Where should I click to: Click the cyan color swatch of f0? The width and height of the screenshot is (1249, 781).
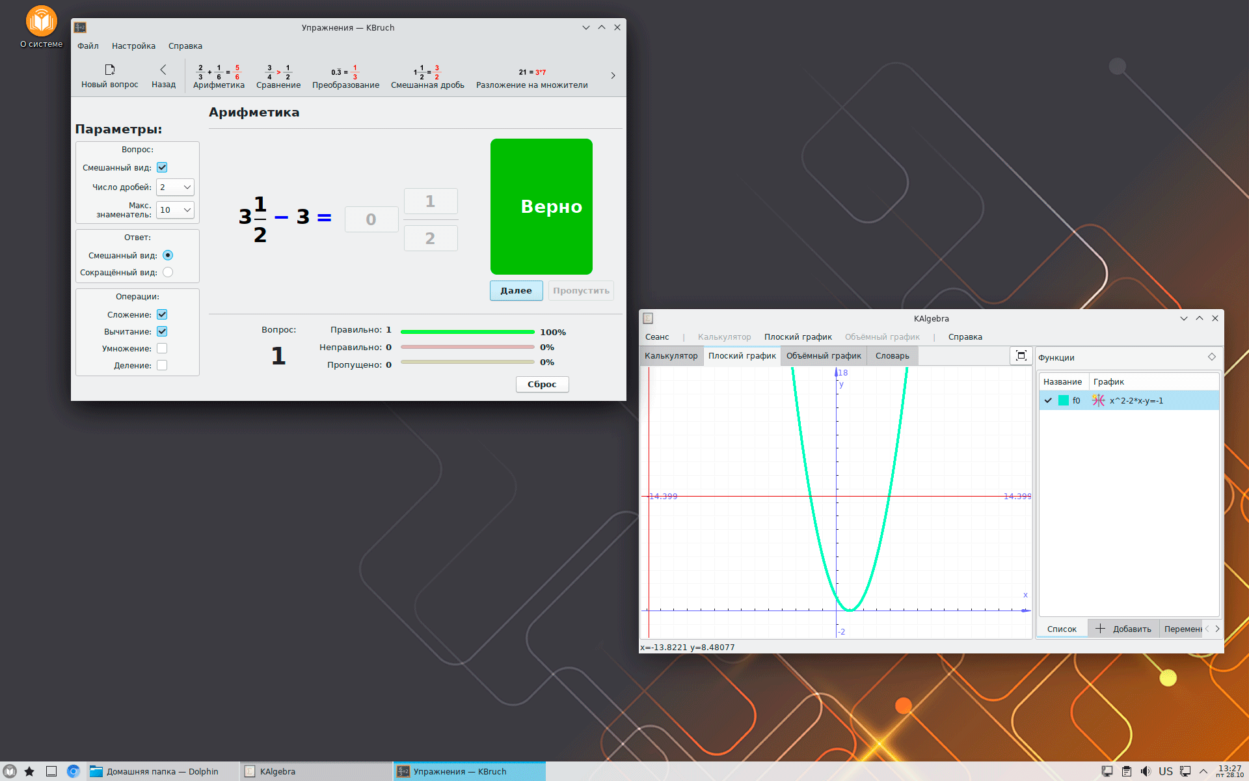(x=1064, y=400)
